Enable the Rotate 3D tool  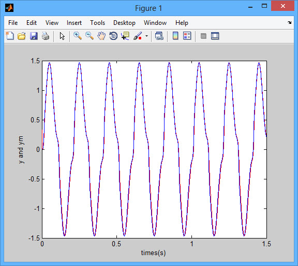[113, 36]
